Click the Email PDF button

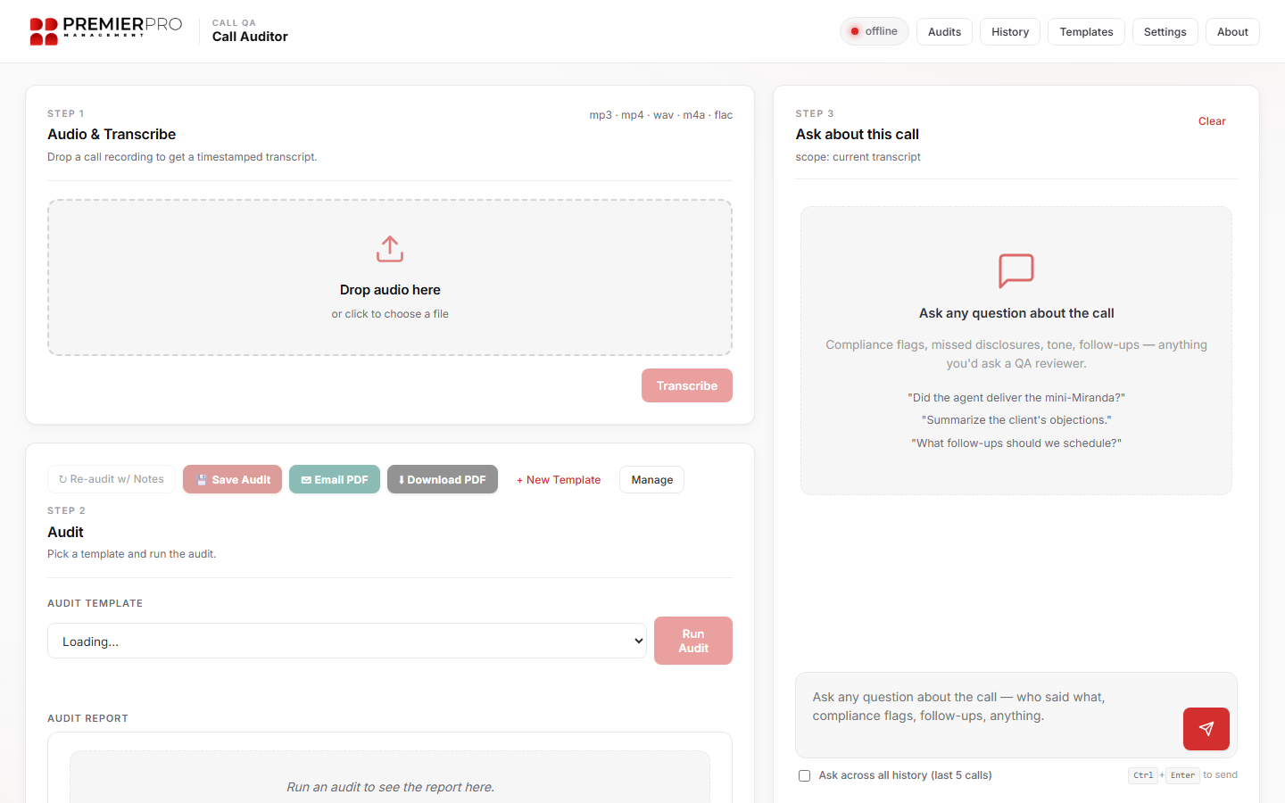pyautogui.click(x=335, y=479)
